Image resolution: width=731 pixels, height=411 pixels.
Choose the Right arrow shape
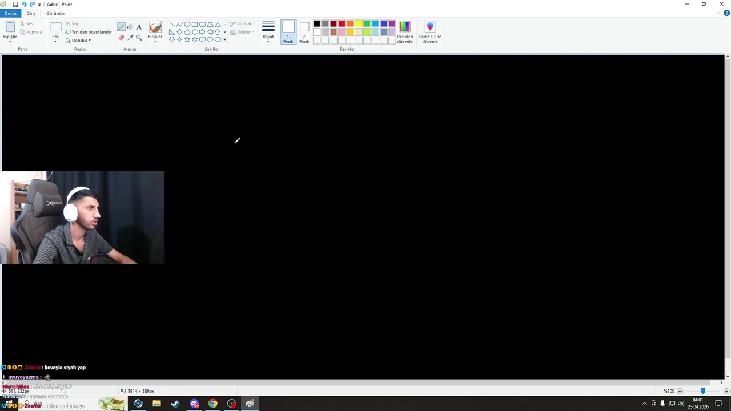[202, 32]
